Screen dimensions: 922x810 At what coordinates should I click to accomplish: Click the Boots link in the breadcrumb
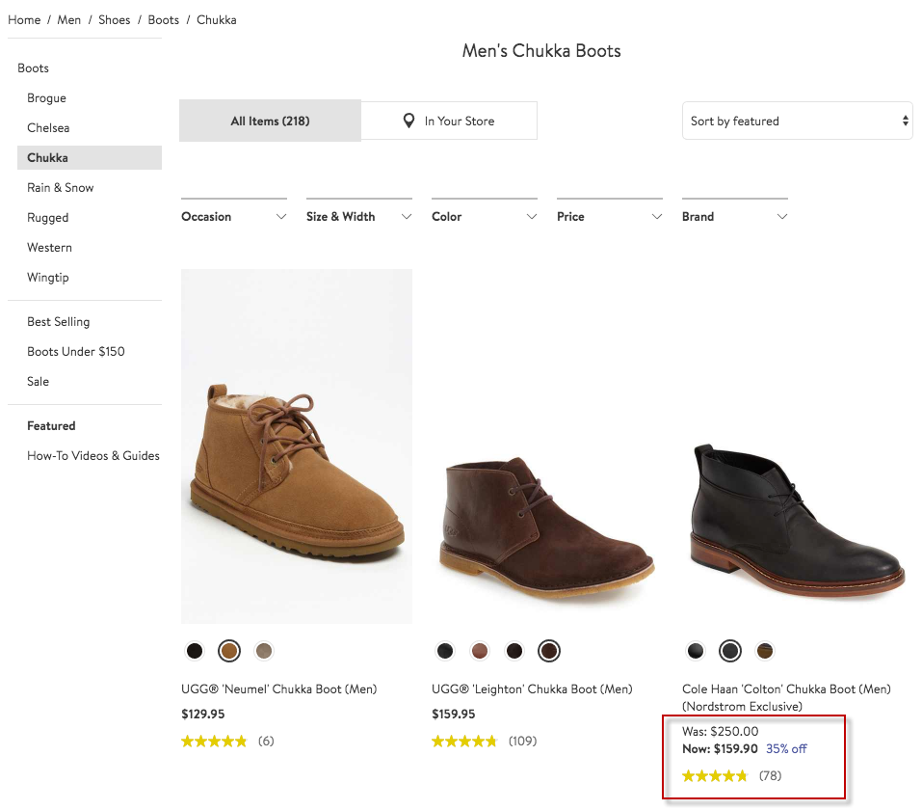[x=164, y=20]
